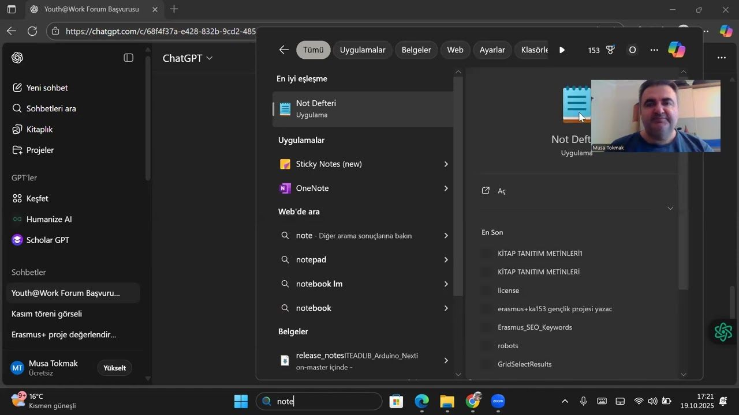The image size is (739, 415).
Task: Expand the OneNote result arrow
Action: click(x=446, y=188)
